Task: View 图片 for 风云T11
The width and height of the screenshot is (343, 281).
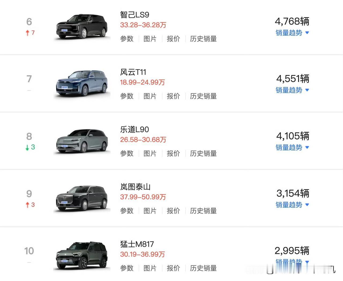Action: [x=150, y=96]
